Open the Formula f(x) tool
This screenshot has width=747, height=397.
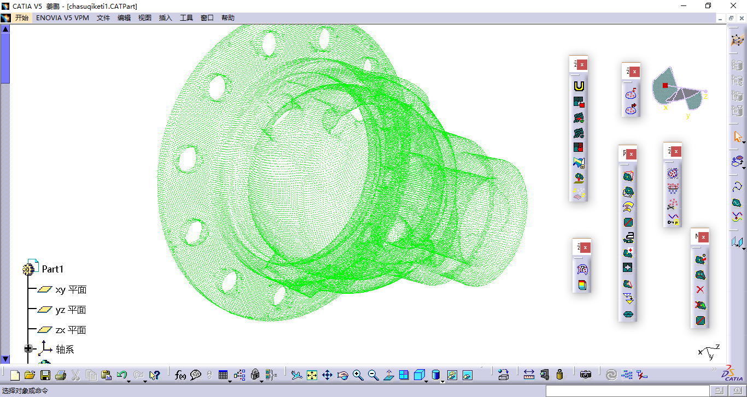(x=180, y=375)
